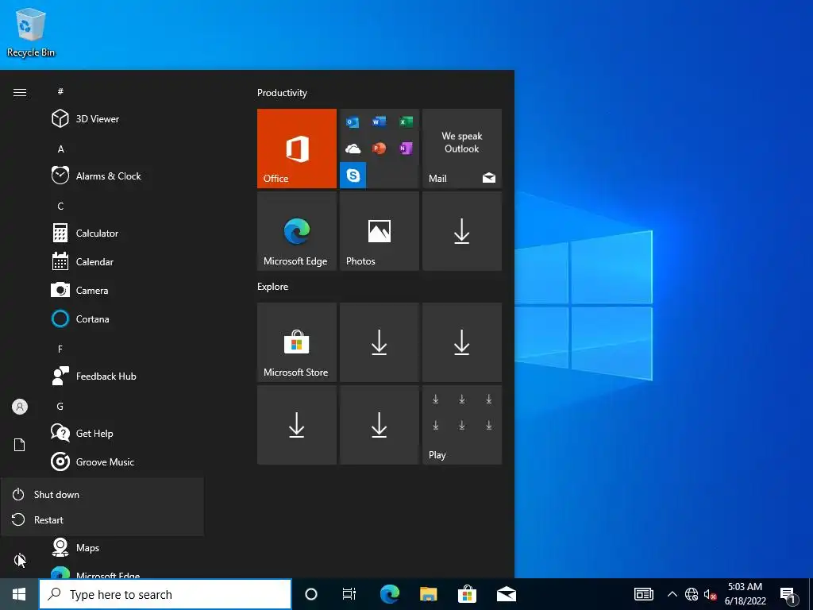This screenshot has height=610, width=813.
Task: Open Mail from the taskbar
Action: tap(506, 594)
